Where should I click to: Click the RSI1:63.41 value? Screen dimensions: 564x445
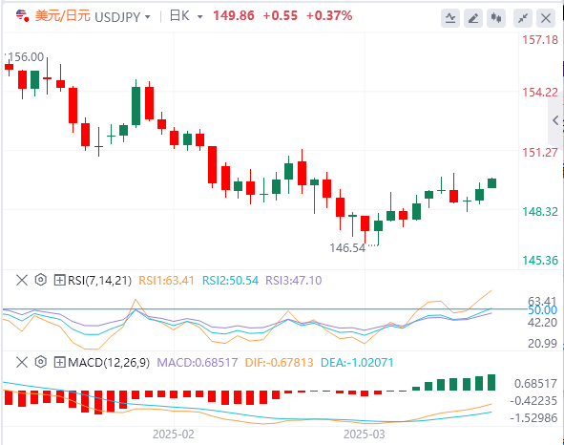pyautogui.click(x=167, y=280)
